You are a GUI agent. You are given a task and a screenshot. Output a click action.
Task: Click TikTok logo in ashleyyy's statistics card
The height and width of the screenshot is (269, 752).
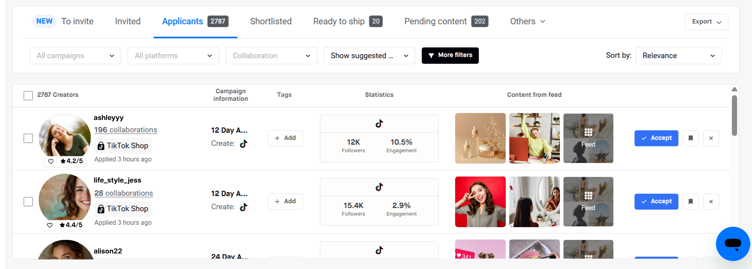[379, 124]
